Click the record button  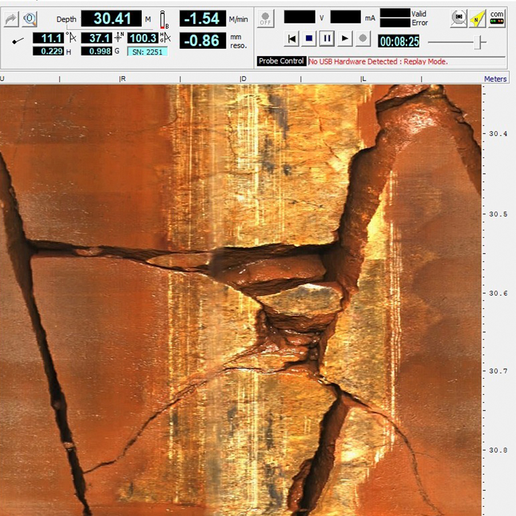[x=362, y=39]
